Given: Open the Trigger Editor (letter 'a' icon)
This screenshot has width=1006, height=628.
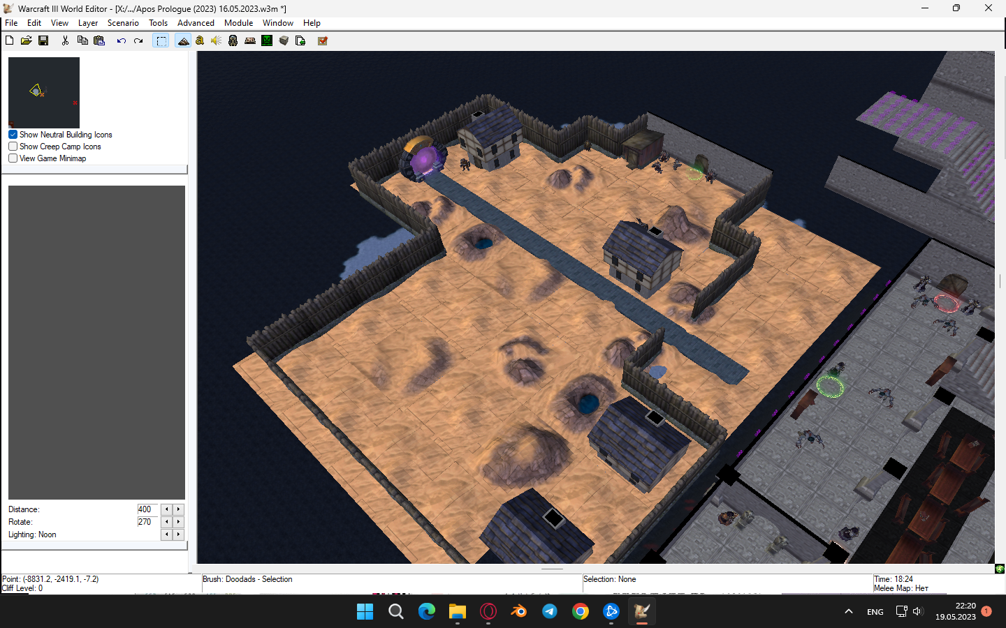Looking at the screenshot, I should 200,40.
